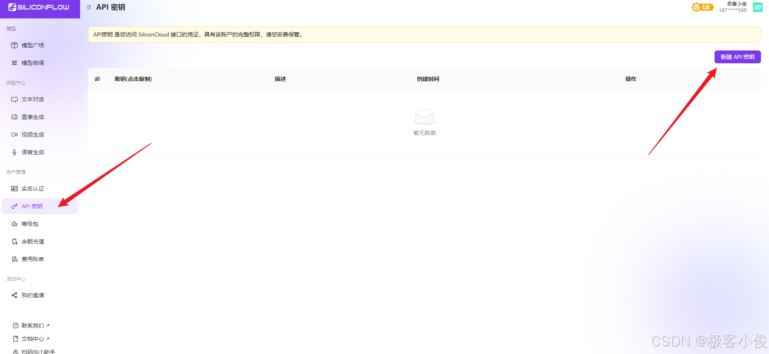
Task: Click the recharge icon beside 余额充值
Action: click(14, 241)
